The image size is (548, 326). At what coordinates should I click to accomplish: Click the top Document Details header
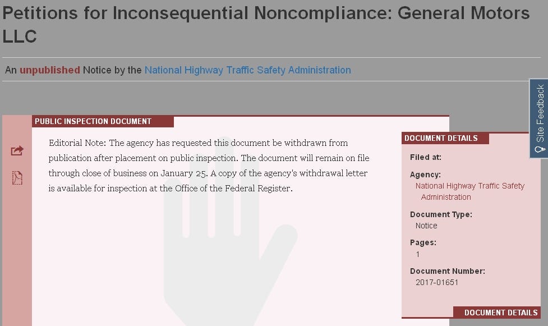point(441,138)
